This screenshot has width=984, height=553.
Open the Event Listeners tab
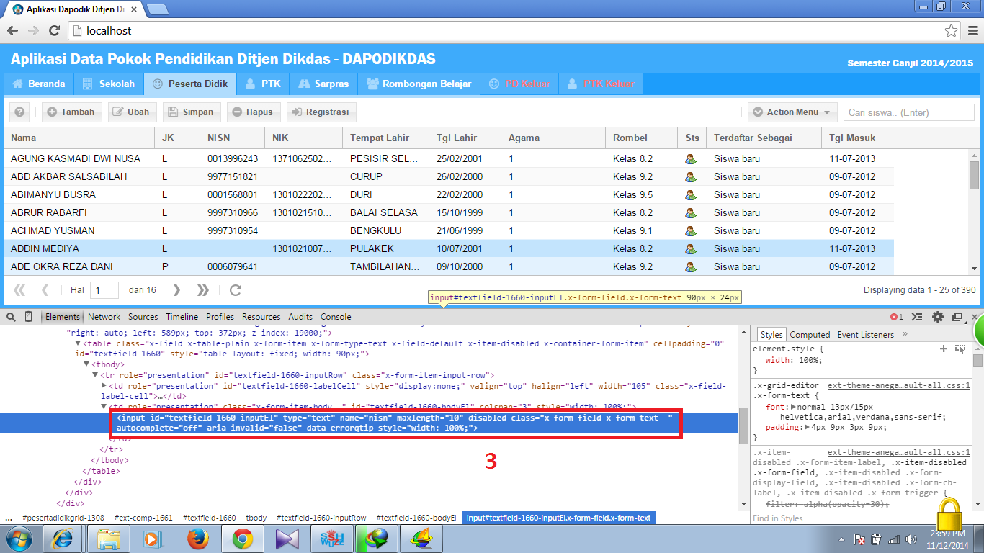pyautogui.click(x=865, y=335)
